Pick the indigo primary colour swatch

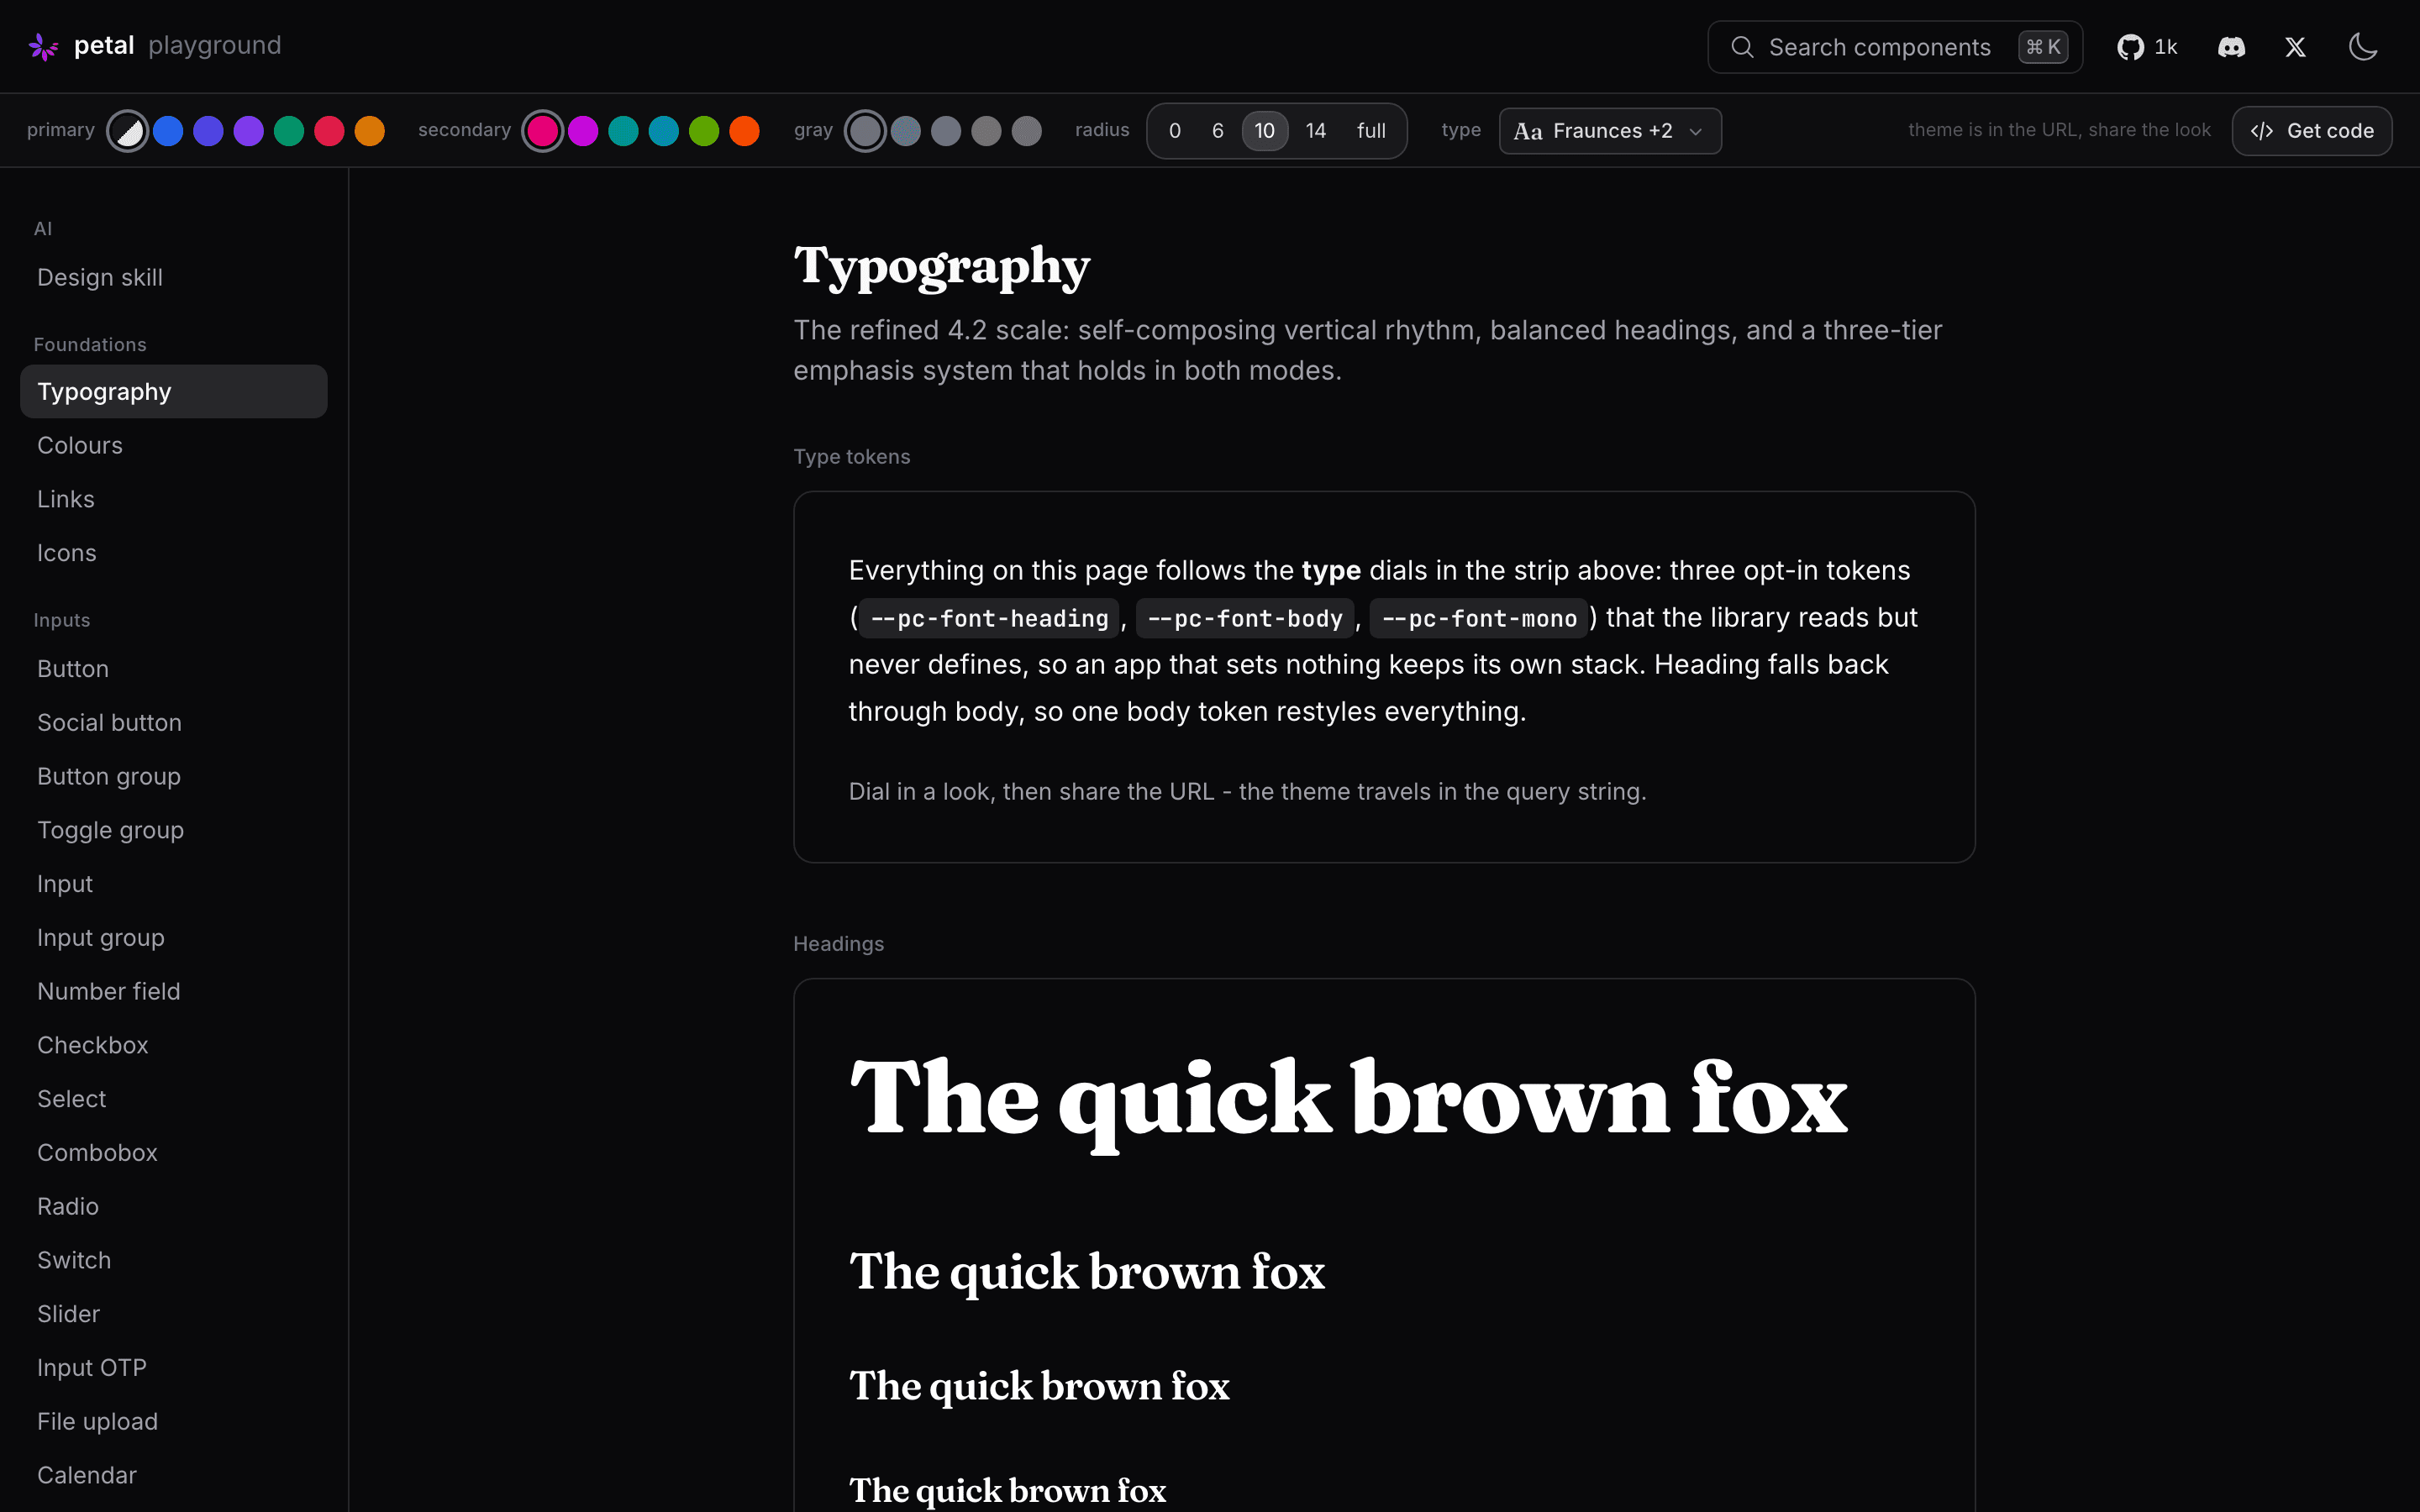click(208, 131)
